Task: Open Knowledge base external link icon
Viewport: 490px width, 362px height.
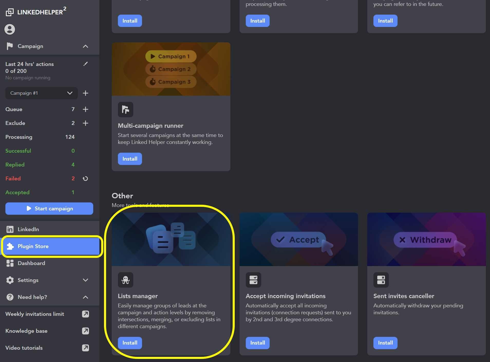Action: [x=86, y=331]
